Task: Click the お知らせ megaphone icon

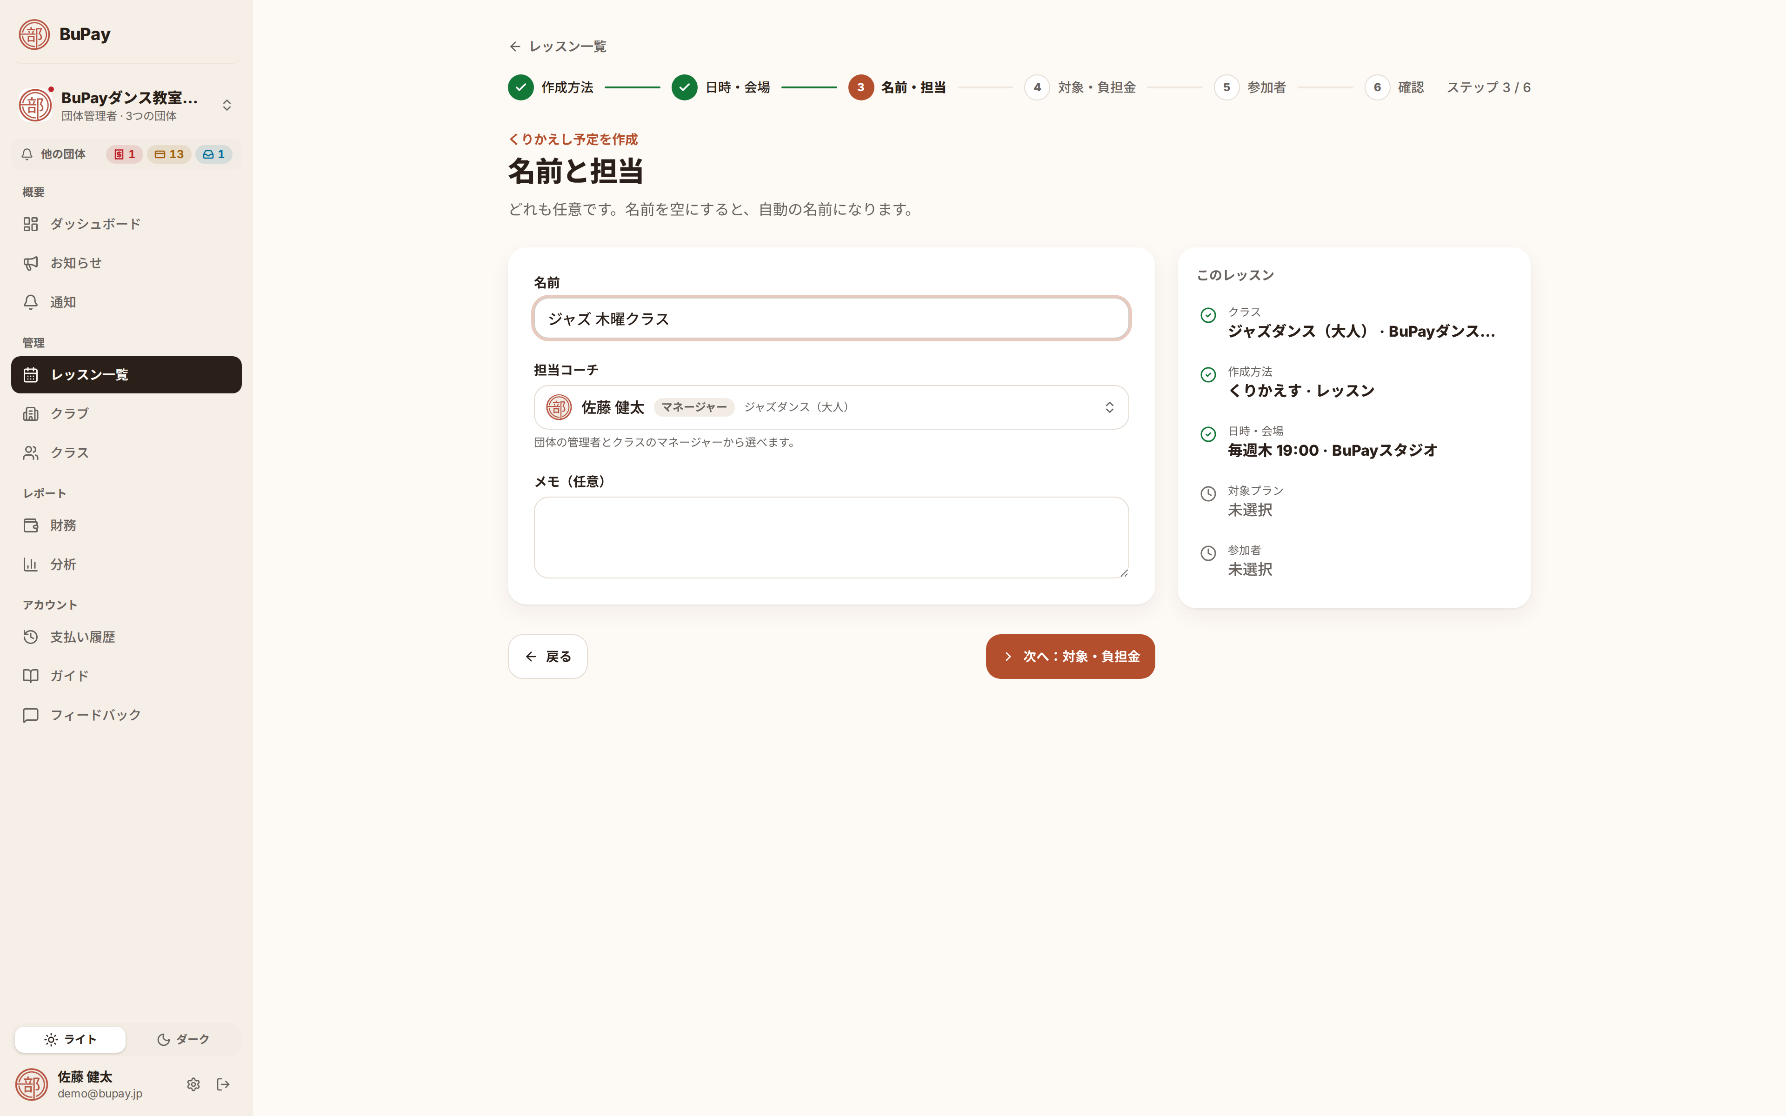Action: (30, 263)
